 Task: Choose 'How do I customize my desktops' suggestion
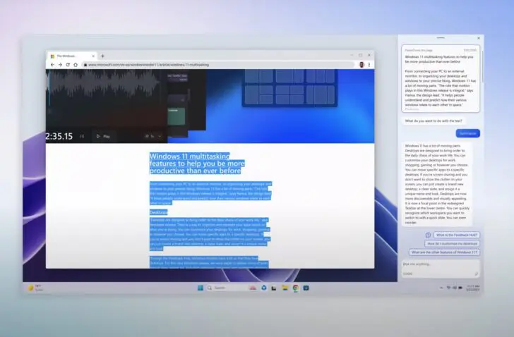click(x=452, y=243)
